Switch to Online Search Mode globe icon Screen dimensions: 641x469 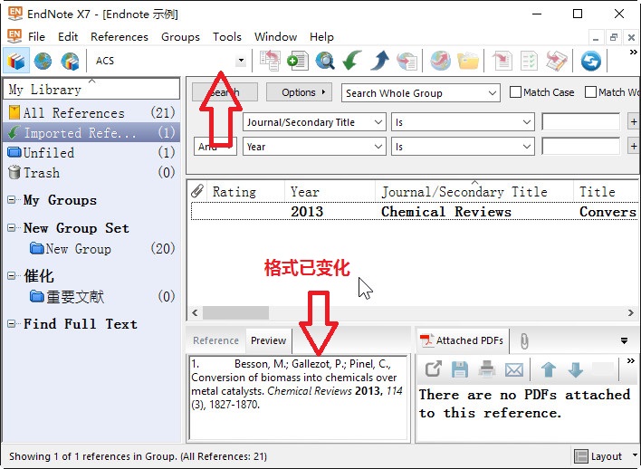(43, 61)
